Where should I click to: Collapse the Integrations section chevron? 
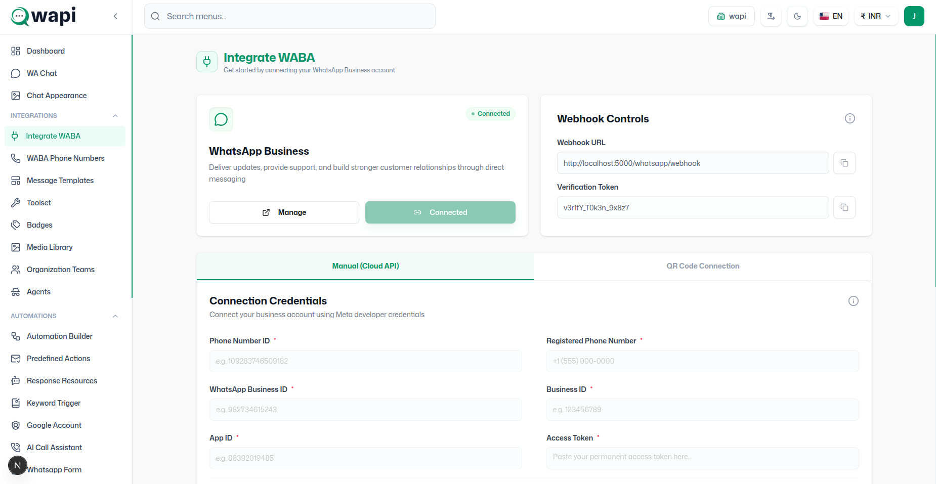pyautogui.click(x=115, y=116)
